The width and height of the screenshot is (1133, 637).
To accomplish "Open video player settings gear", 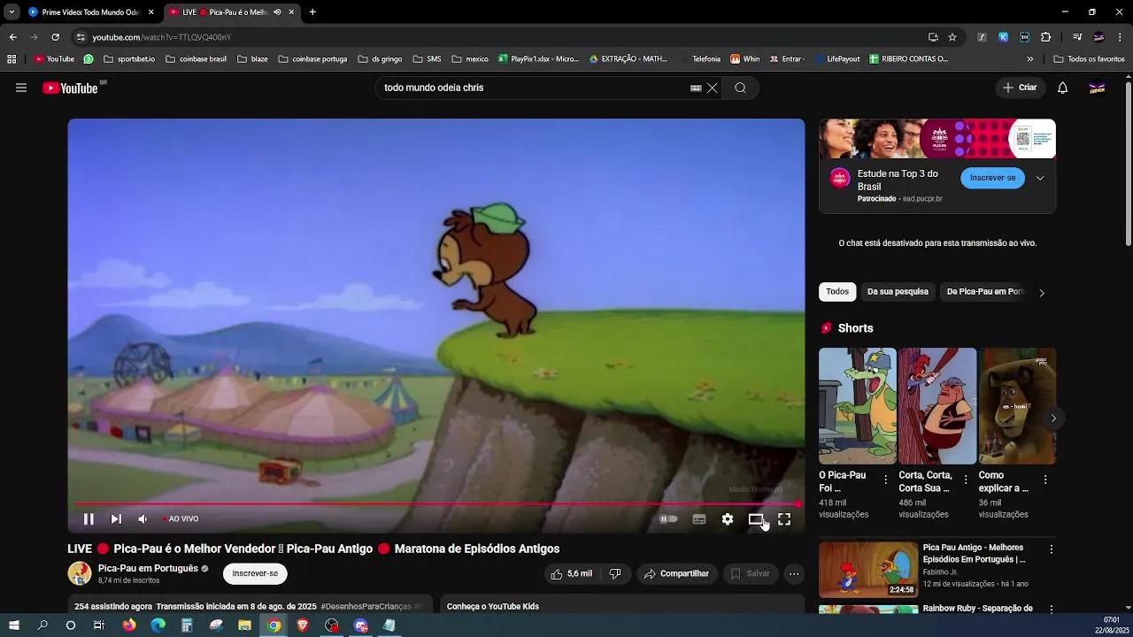I will coord(728,519).
